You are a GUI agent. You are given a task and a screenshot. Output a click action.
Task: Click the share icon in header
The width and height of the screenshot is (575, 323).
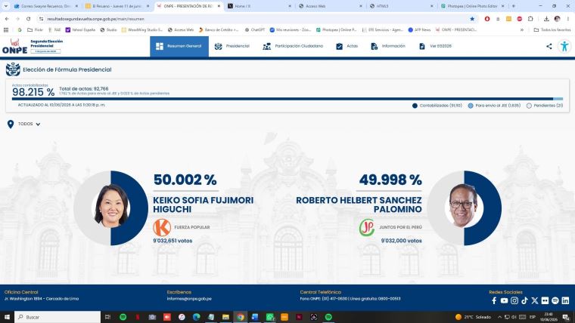(x=549, y=47)
